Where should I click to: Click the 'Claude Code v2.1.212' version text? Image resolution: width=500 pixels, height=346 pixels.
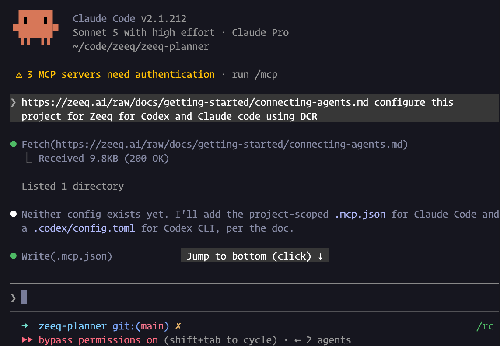tap(129, 18)
